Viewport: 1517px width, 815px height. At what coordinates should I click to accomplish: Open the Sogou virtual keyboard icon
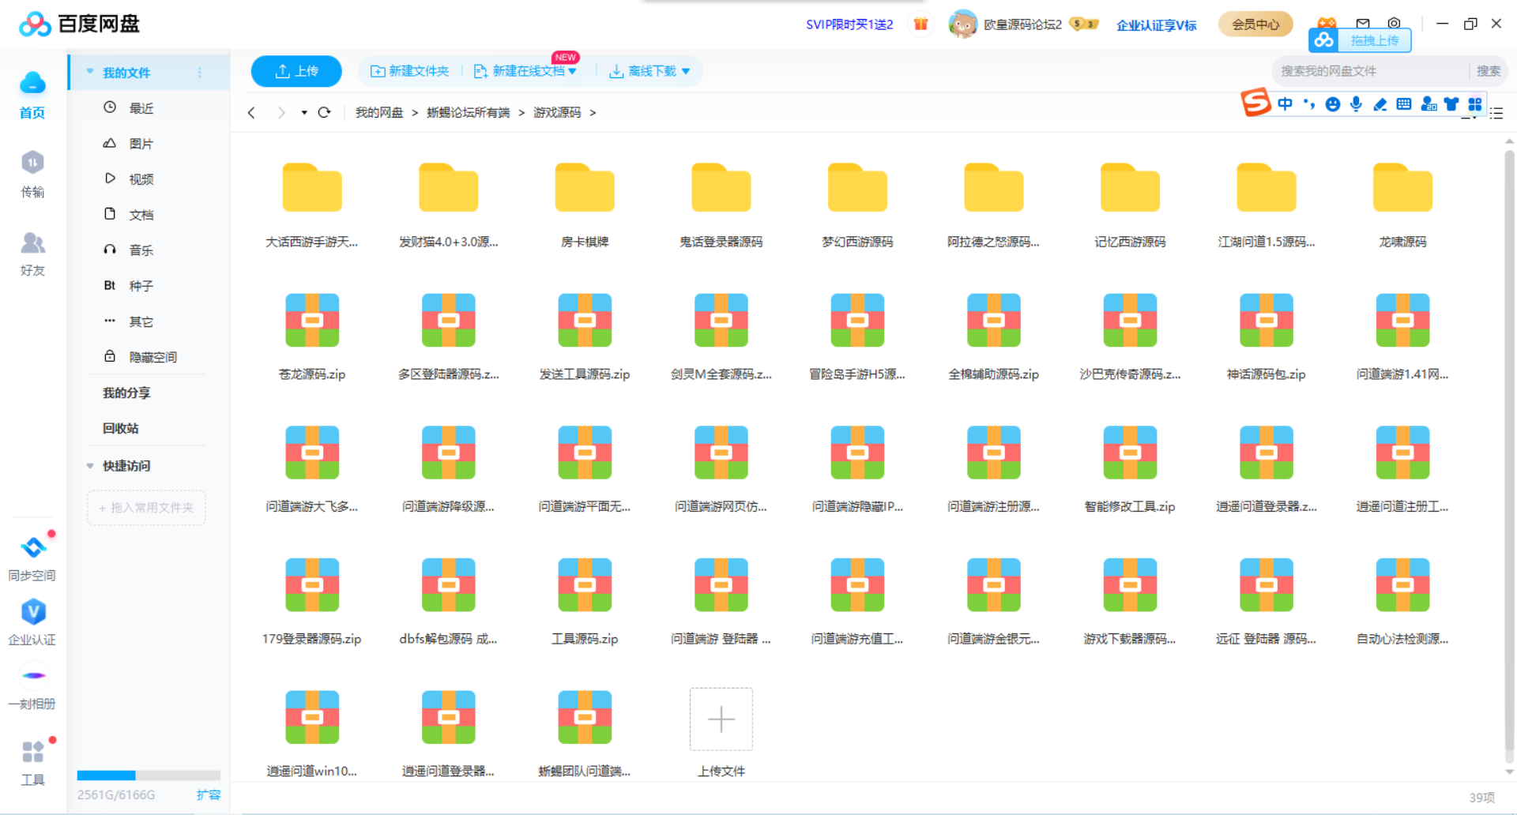click(x=1404, y=103)
